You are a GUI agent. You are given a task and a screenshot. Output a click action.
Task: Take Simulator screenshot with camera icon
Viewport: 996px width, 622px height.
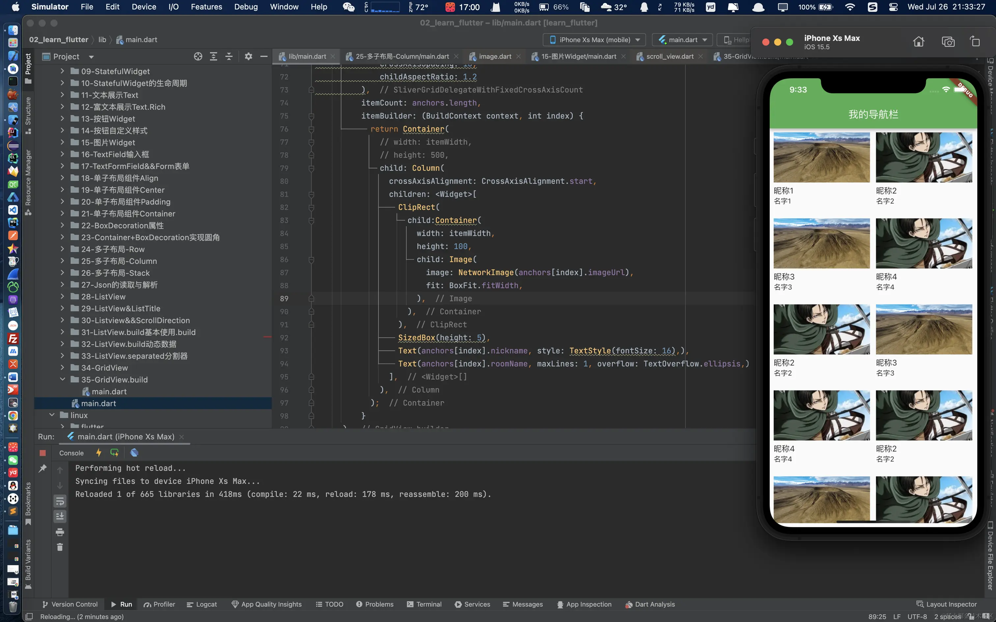tap(948, 41)
